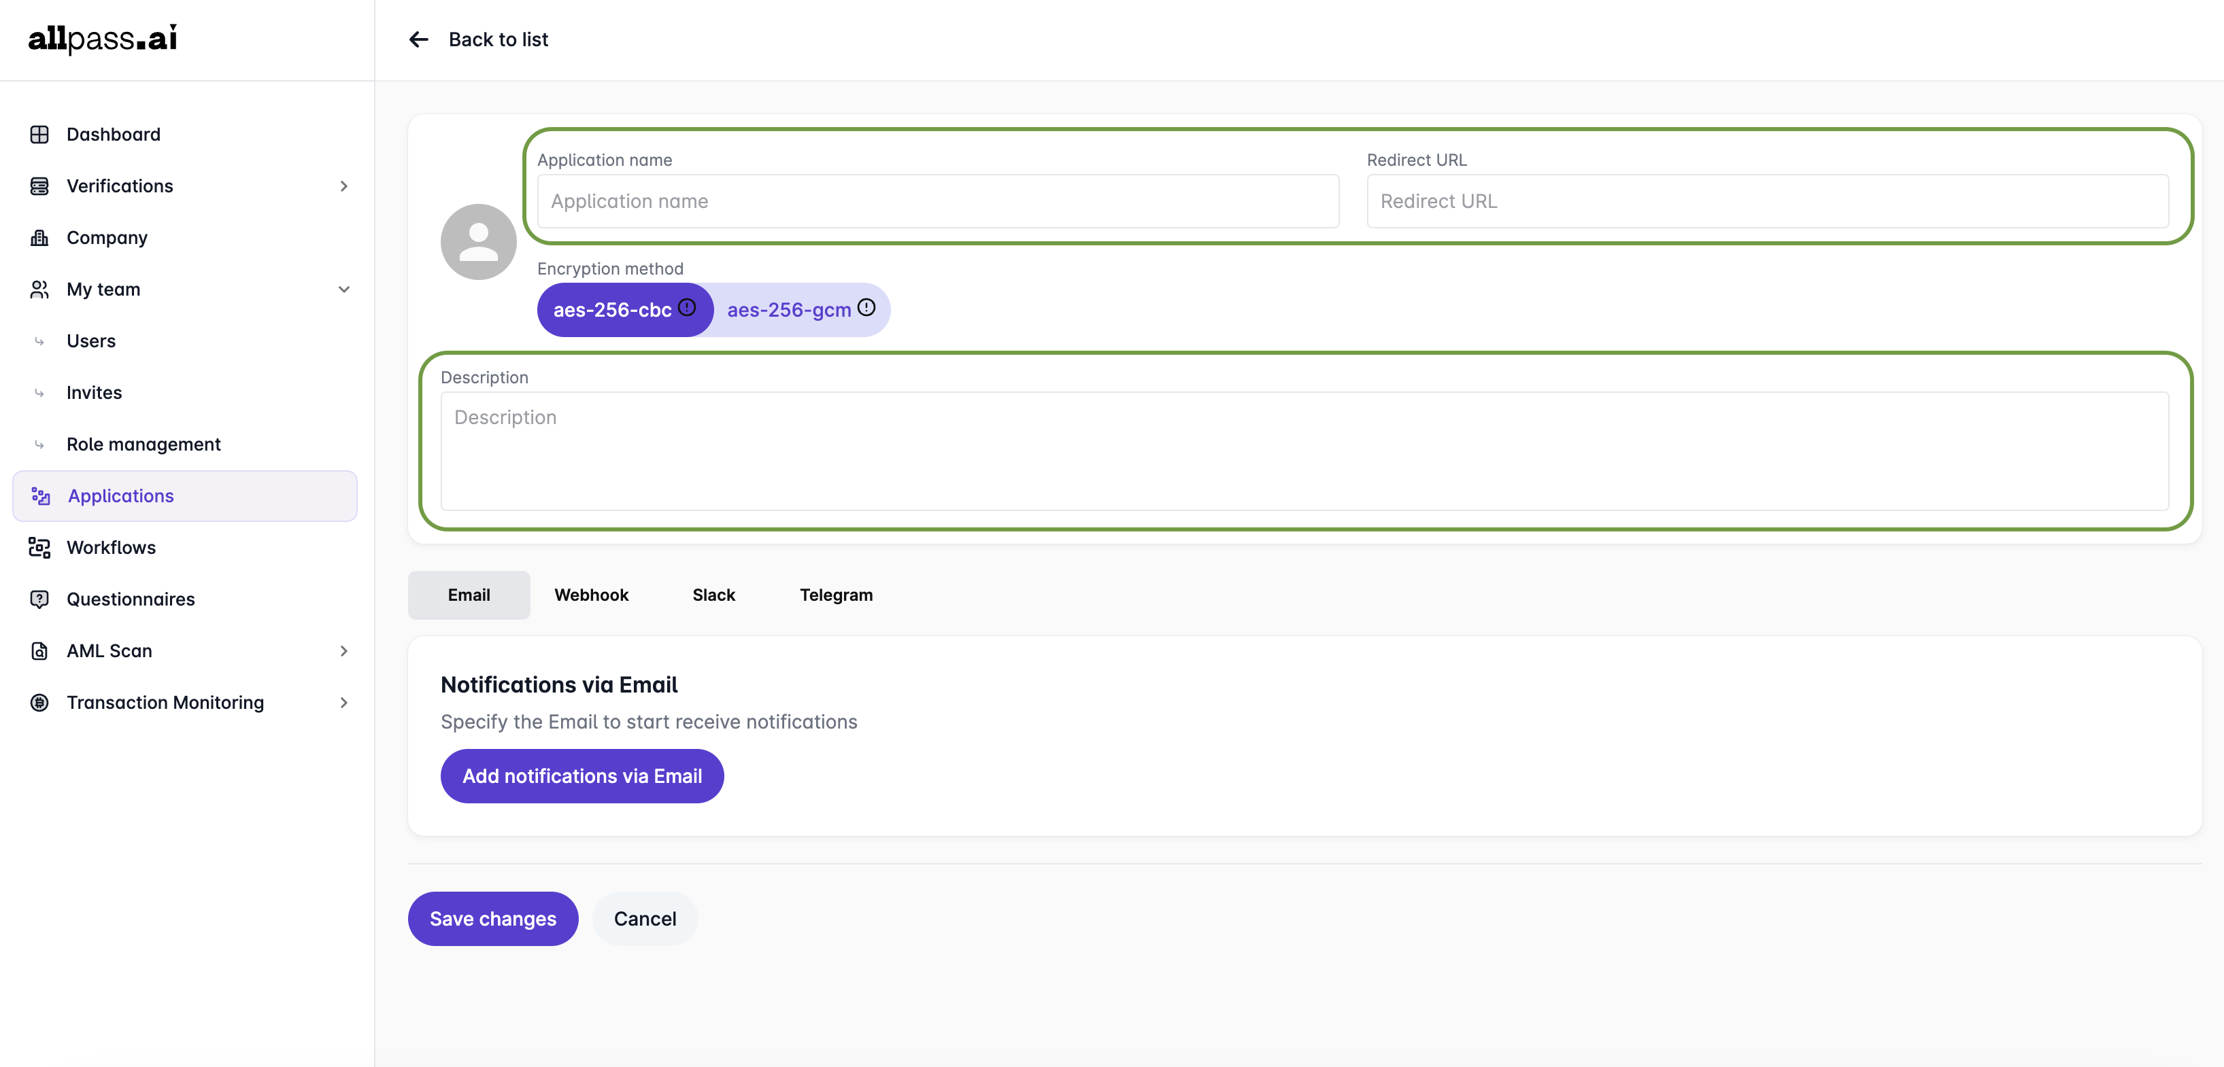Click the Workflows sidebar icon
This screenshot has width=2224, height=1067.
coord(39,548)
